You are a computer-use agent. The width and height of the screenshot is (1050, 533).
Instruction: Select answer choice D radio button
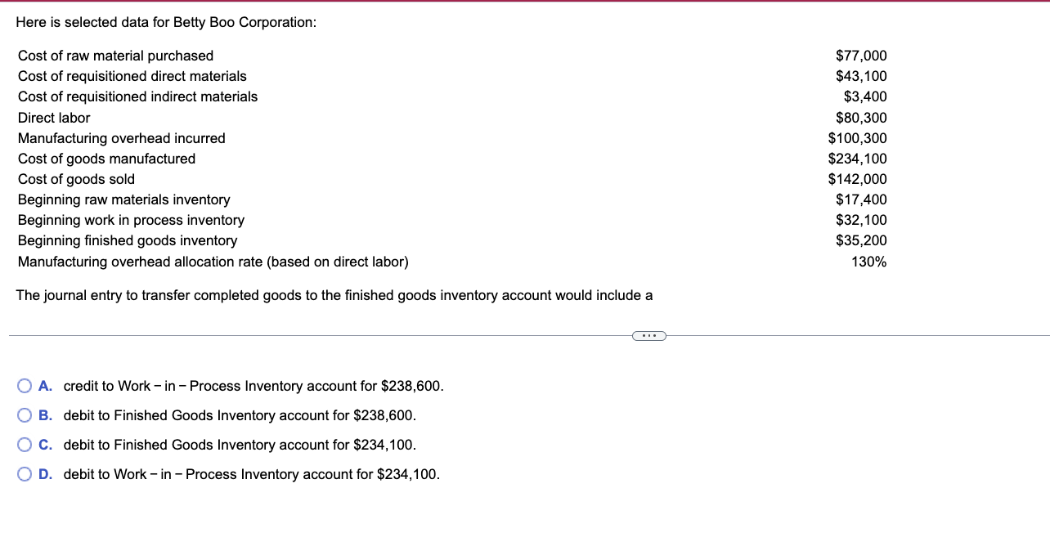tap(25, 473)
